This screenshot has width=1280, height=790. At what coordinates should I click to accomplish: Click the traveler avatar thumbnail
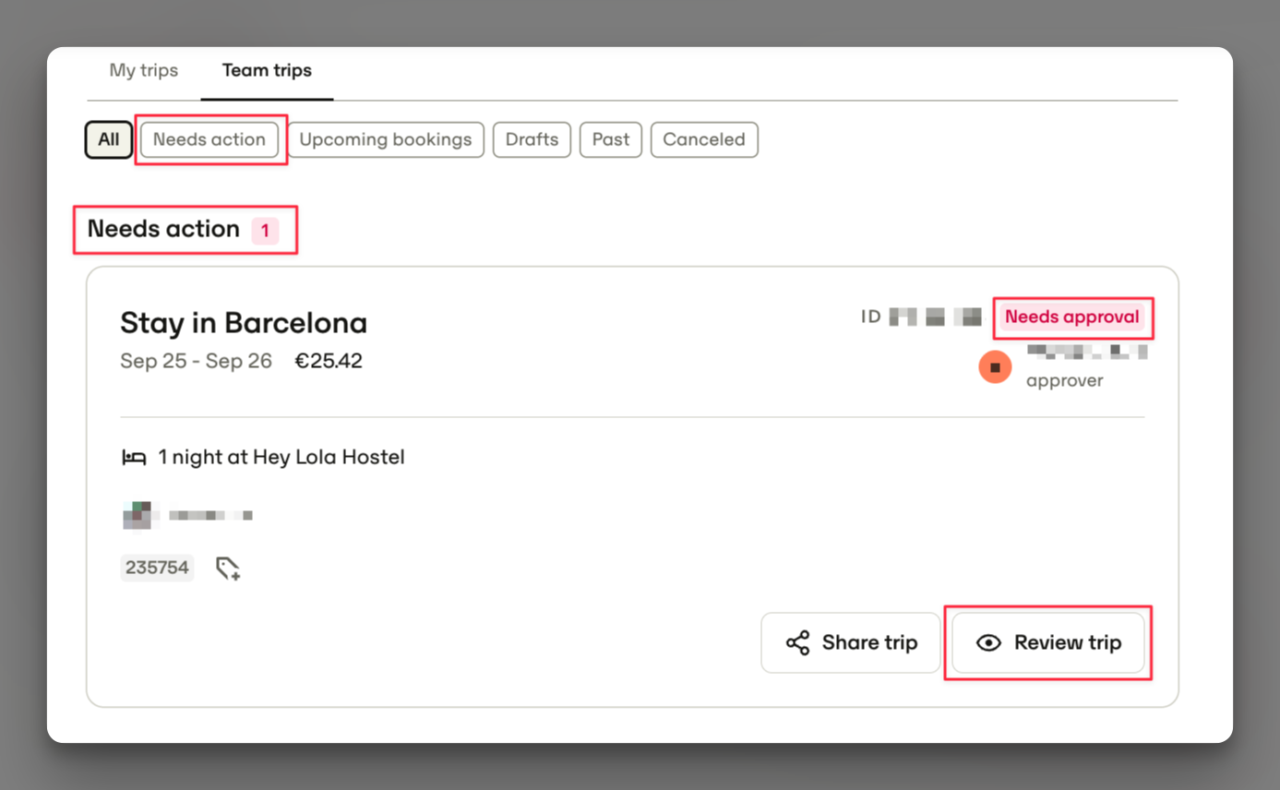pos(137,515)
